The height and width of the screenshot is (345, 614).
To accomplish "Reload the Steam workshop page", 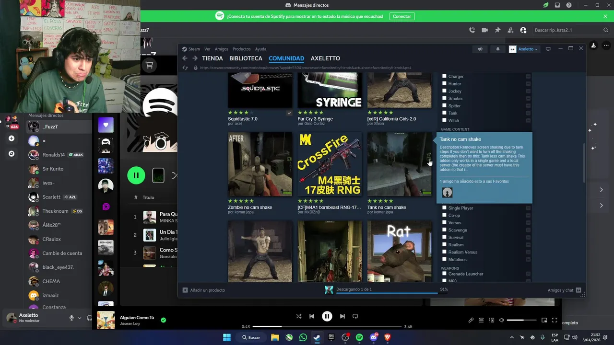I will tap(185, 68).
